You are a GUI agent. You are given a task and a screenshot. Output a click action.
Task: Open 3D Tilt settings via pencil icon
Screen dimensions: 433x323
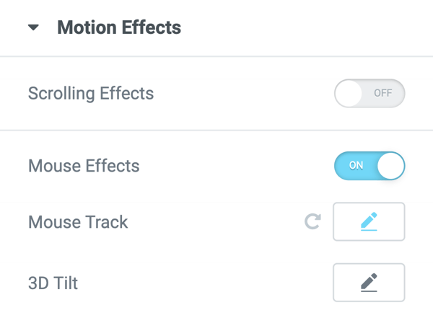click(x=369, y=281)
